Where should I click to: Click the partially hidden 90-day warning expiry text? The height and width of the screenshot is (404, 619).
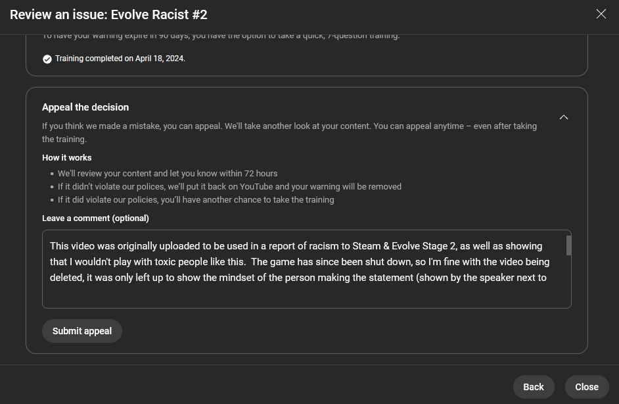tap(221, 36)
